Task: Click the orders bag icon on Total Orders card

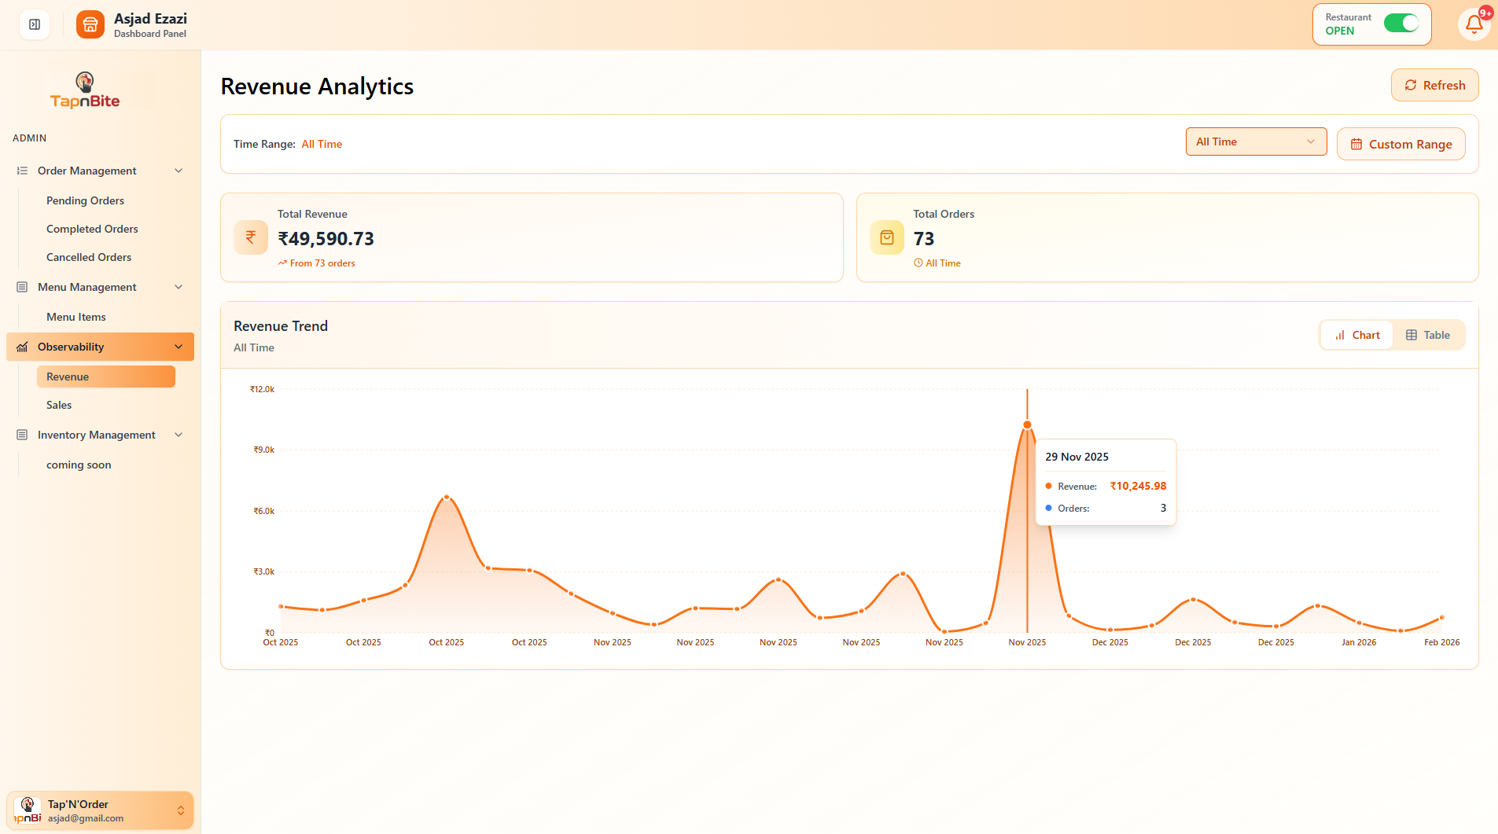Action: (x=886, y=237)
